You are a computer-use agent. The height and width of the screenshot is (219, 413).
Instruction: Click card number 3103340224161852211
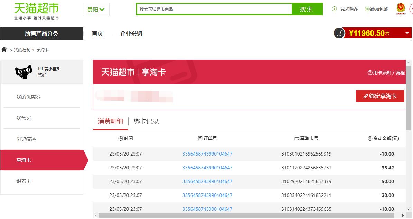307,195
